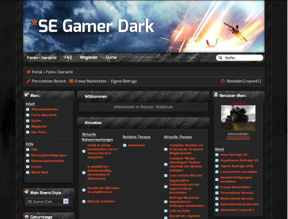Go to Administrations-Bereich link
This screenshot has height=219, width=288.
click(x=239, y=204)
